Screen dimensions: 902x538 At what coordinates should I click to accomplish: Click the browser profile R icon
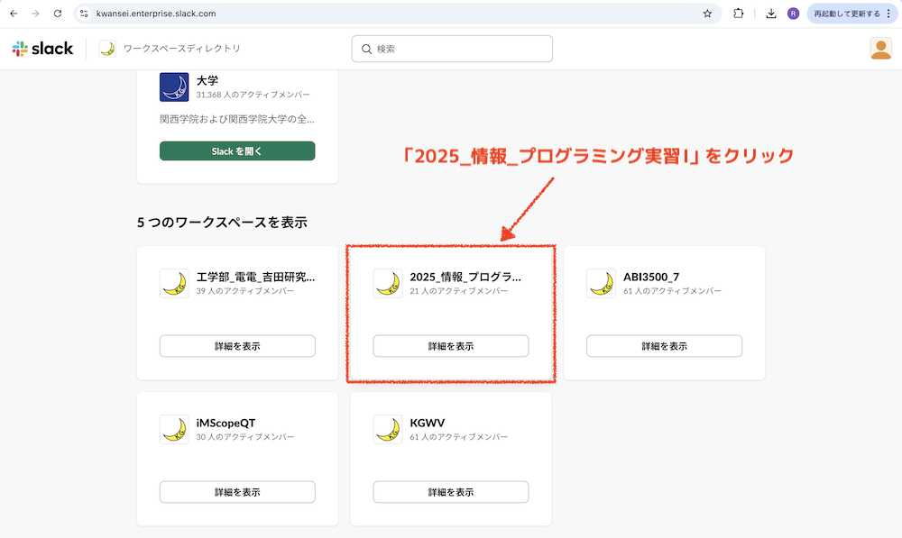pos(796,14)
